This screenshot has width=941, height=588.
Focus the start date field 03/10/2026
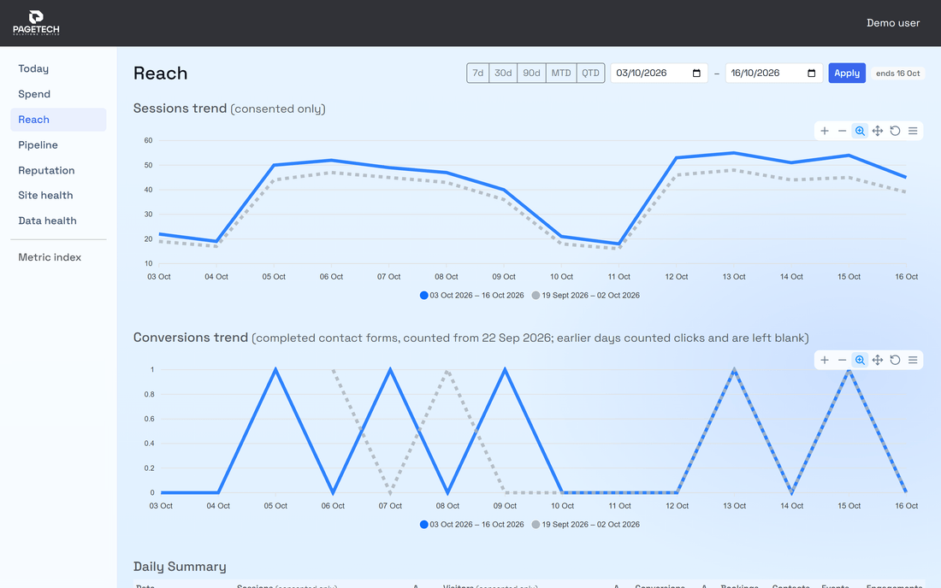pos(659,73)
